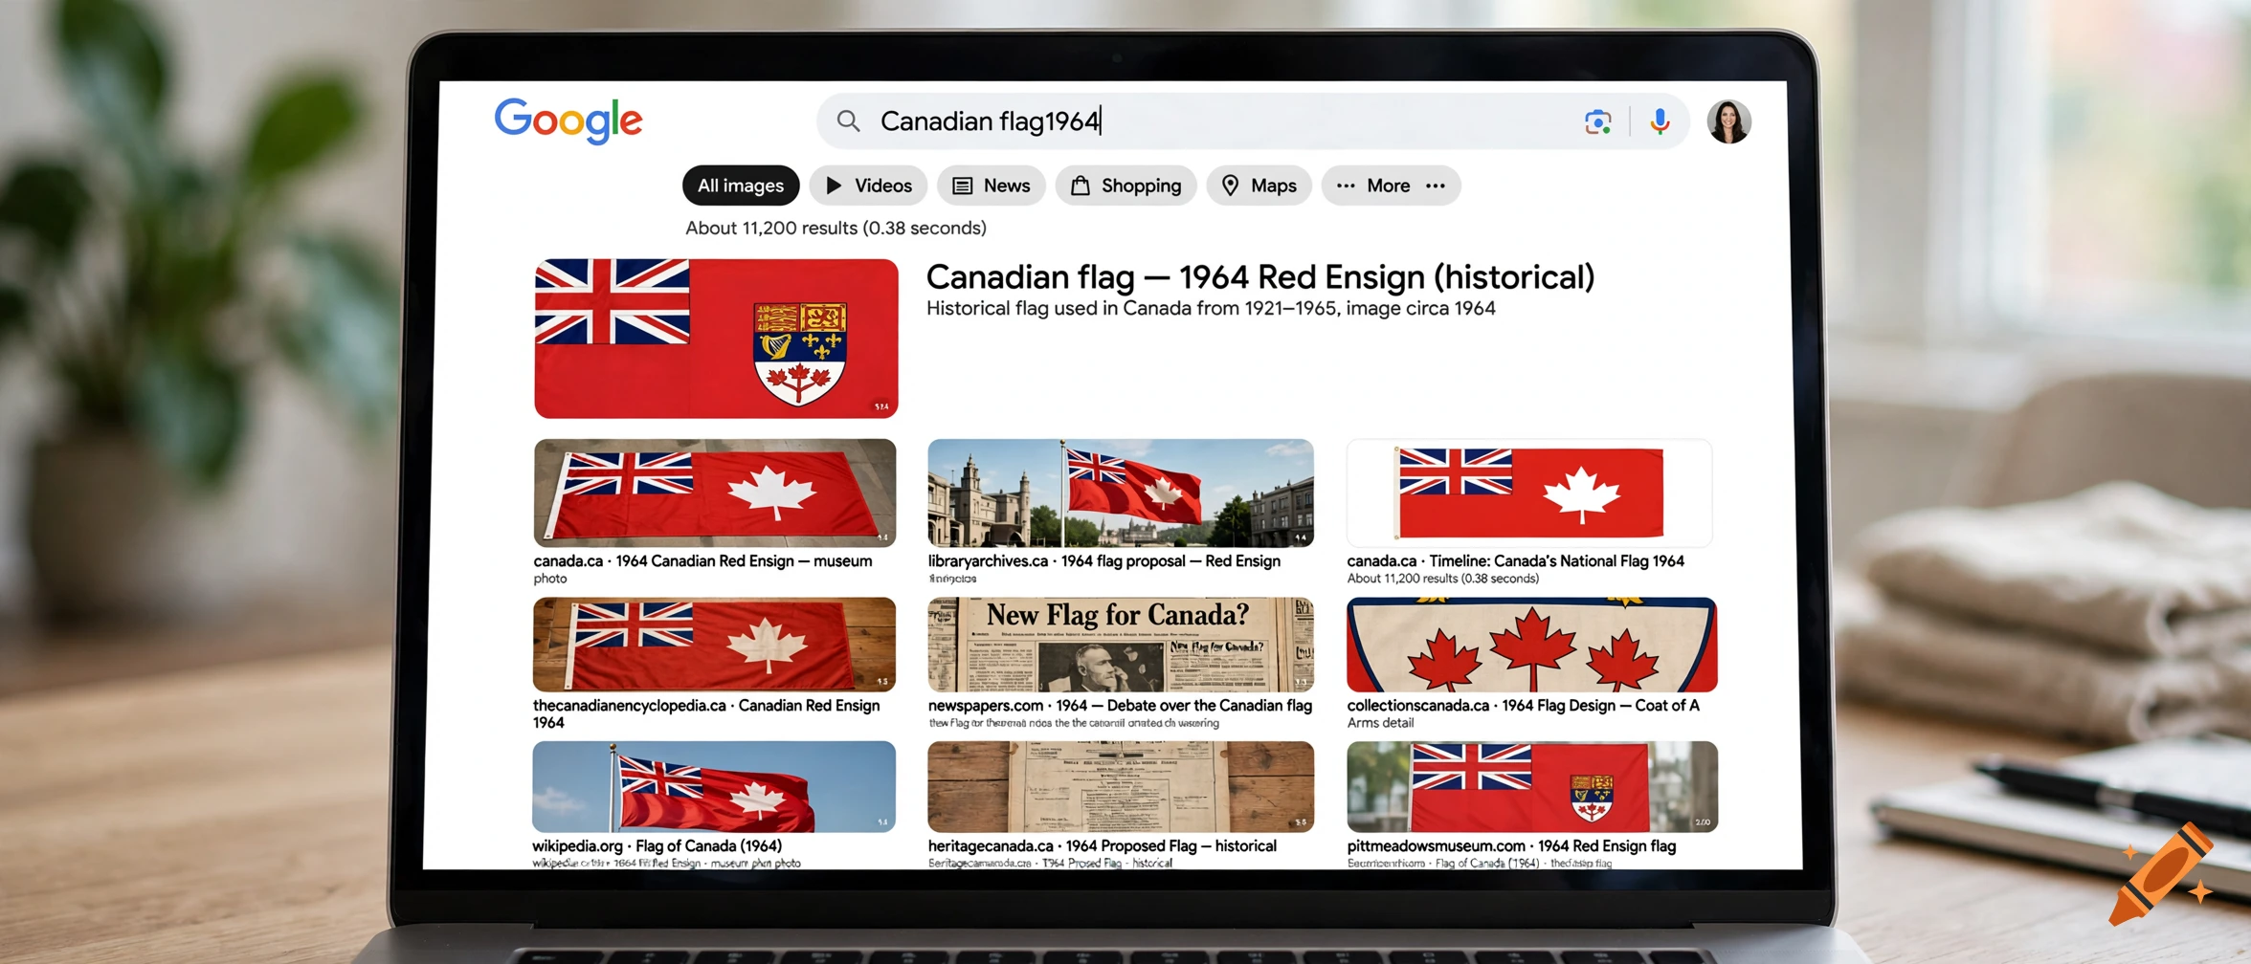
Task: Open the Canadian flag — 1964 Red Ensign heading
Action: [1260, 277]
